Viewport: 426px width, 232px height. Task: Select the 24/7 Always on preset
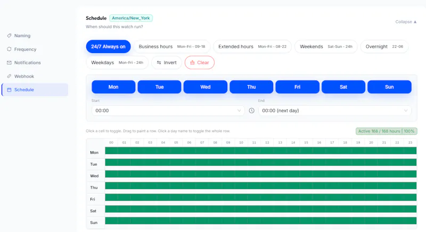tap(108, 47)
